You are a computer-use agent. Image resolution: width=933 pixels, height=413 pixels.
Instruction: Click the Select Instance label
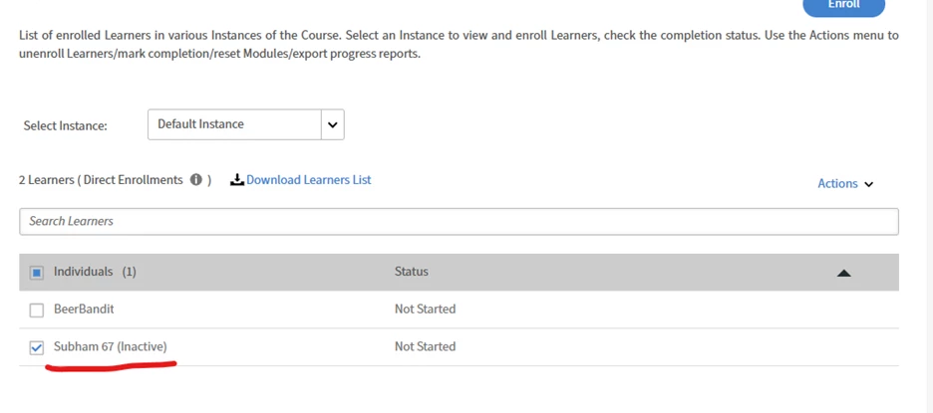[65, 126]
